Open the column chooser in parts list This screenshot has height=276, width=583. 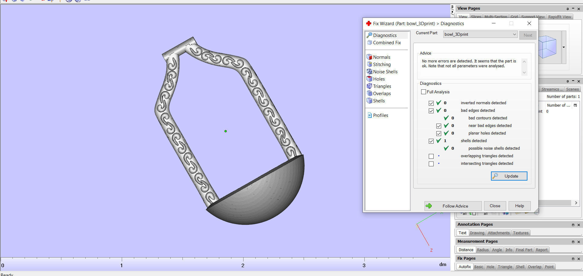(x=575, y=105)
